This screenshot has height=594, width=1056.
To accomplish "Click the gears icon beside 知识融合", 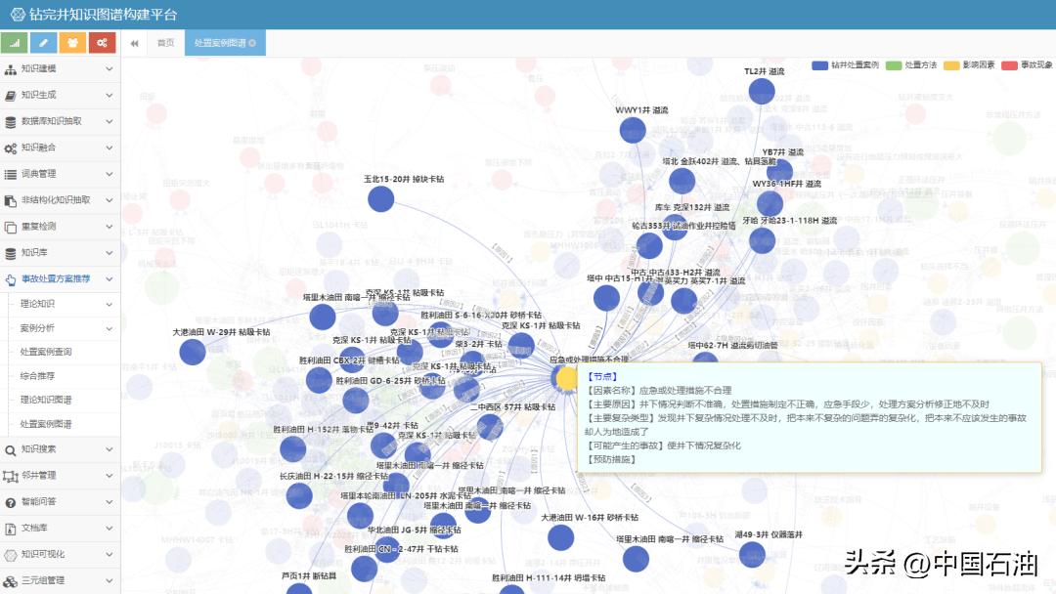I will click(10, 148).
